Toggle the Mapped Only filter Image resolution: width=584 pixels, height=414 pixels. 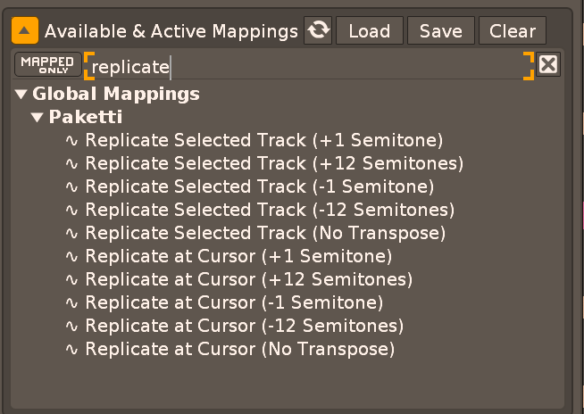coord(47,65)
